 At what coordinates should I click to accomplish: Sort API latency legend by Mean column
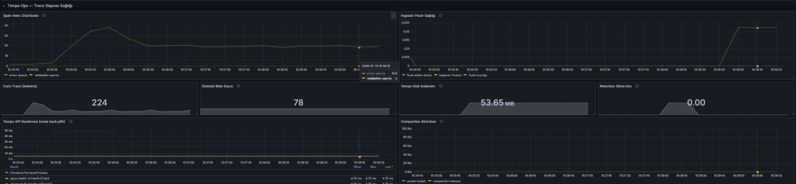click(x=357, y=167)
